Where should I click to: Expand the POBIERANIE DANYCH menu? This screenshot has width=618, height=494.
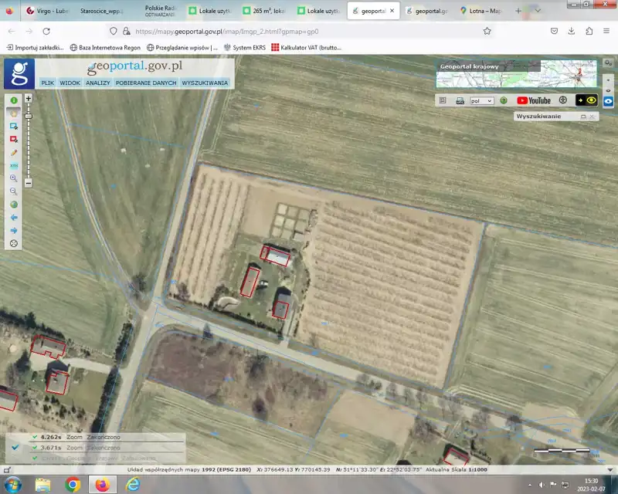point(146,83)
